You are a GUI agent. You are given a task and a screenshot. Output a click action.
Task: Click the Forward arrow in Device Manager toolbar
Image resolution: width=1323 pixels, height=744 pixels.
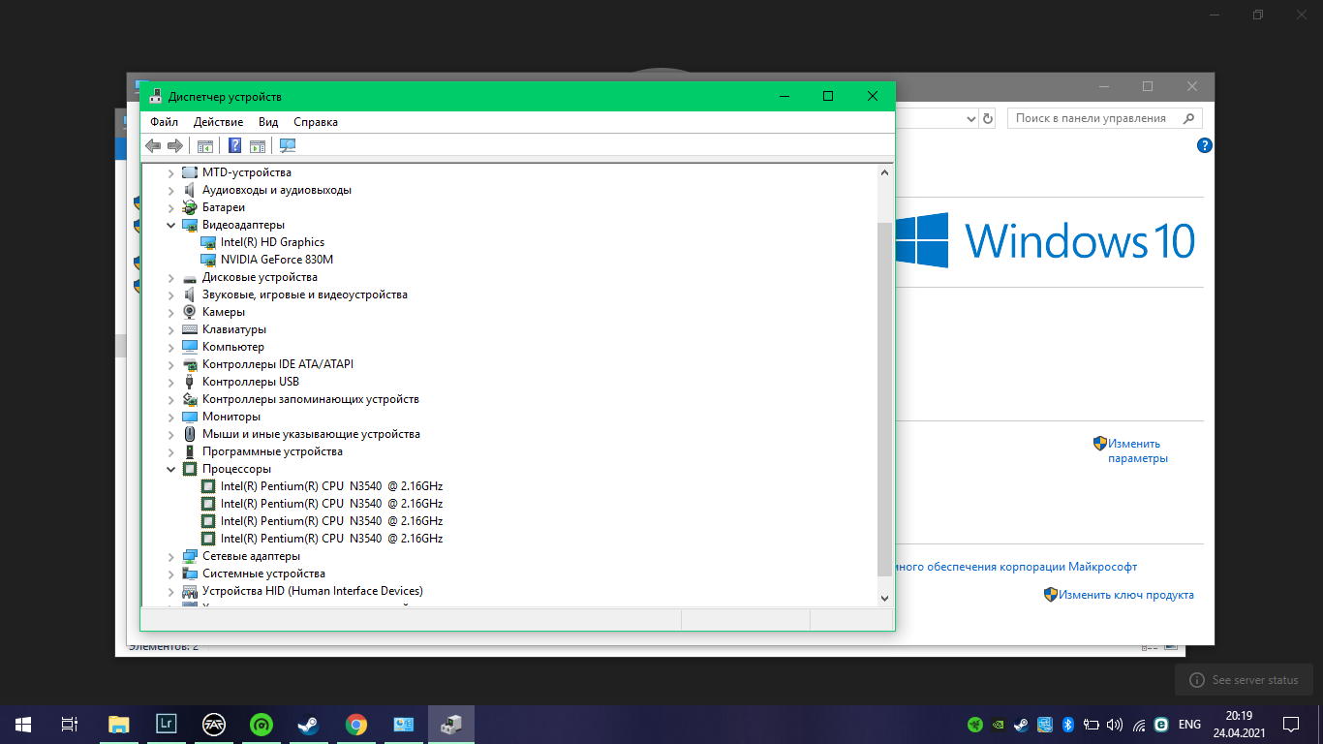coord(175,145)
